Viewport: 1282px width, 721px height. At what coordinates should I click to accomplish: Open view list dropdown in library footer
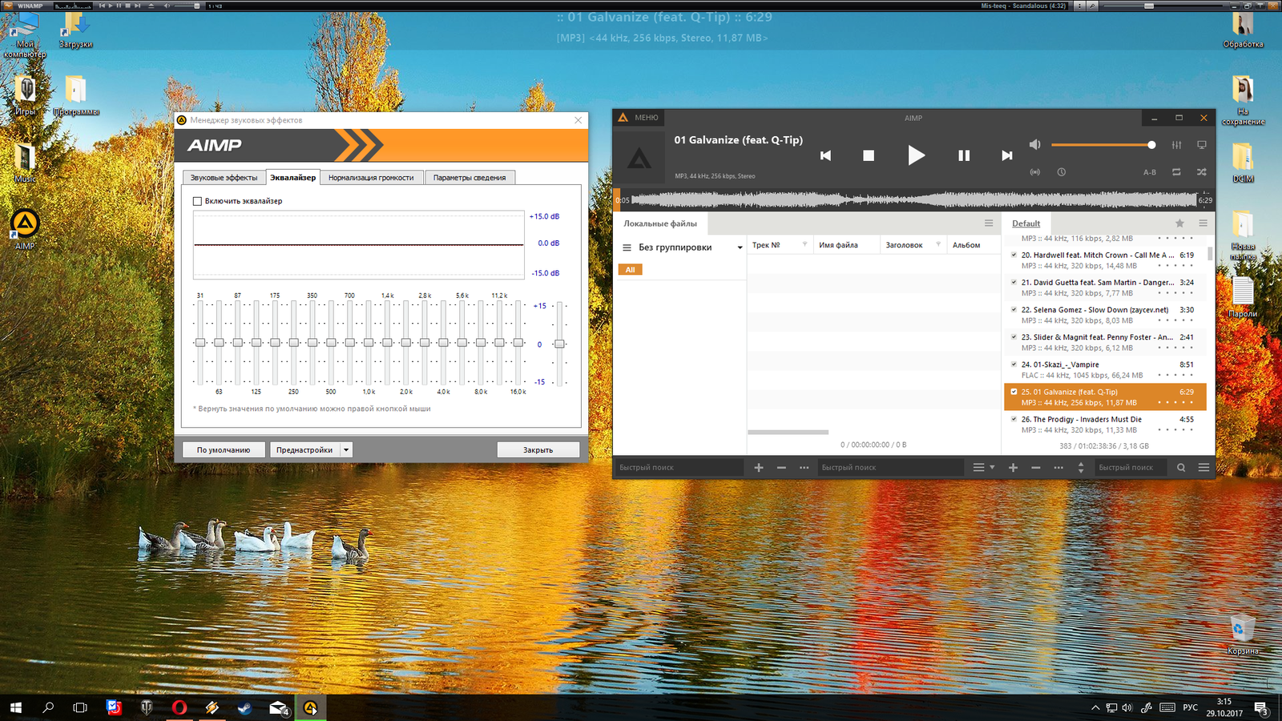pyautogui.click(x=983, y=467)
